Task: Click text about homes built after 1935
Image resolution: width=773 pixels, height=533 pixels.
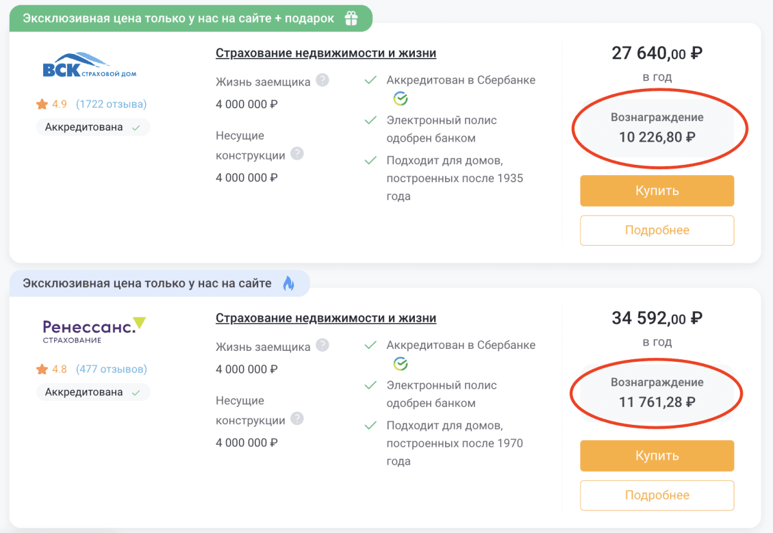Action: click(455, 178)
